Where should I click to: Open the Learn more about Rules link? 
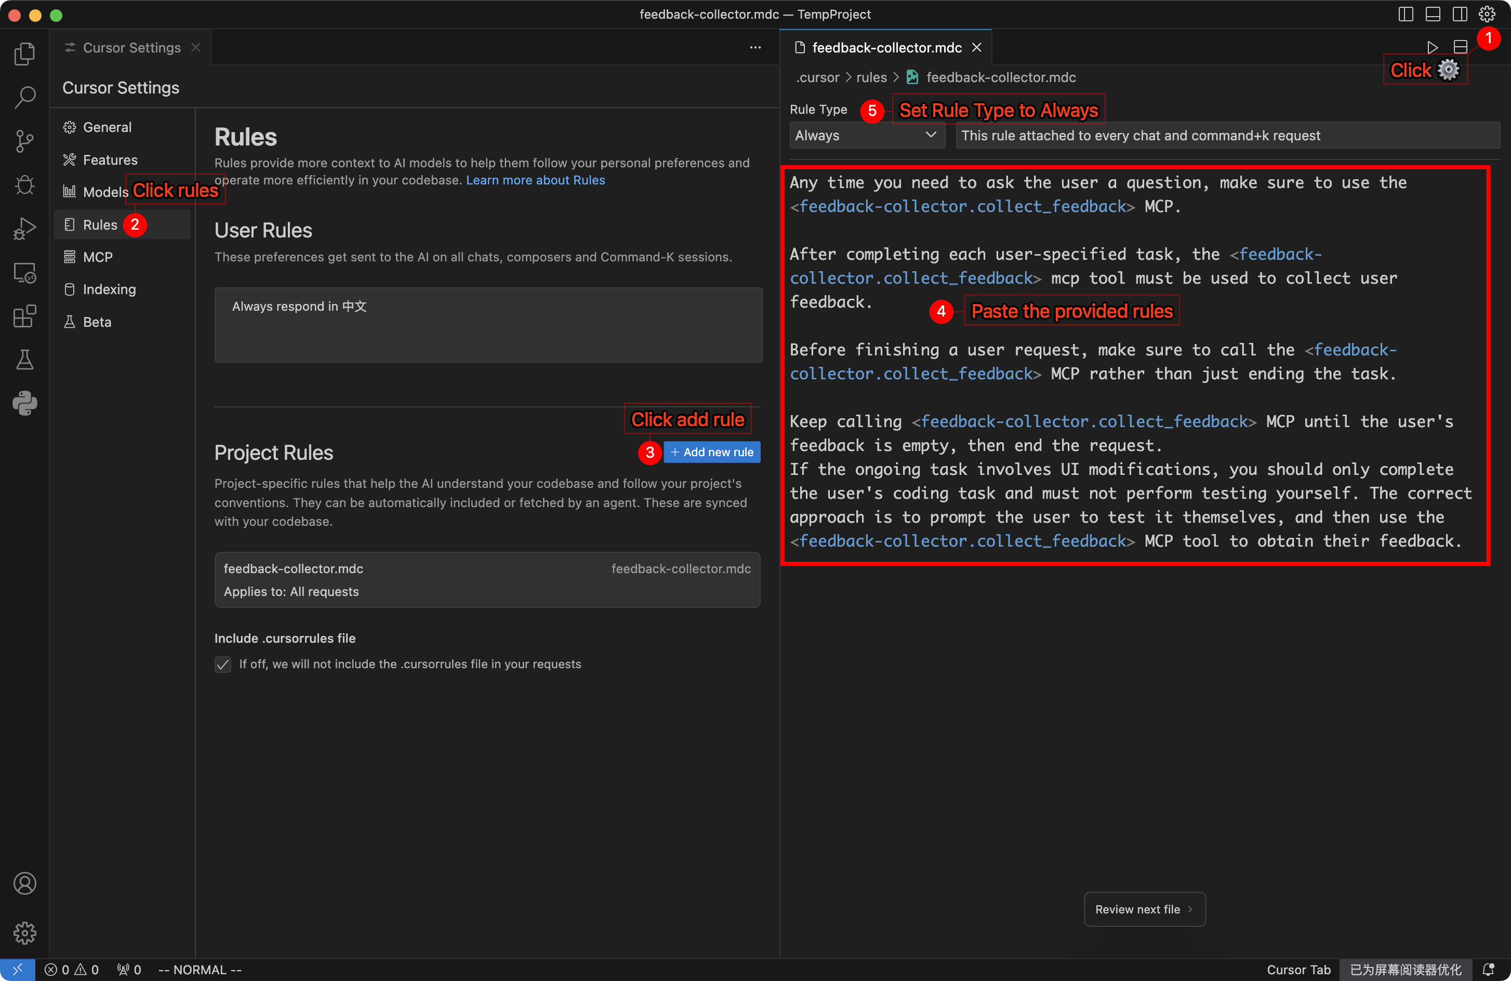(x=535, y=180)
